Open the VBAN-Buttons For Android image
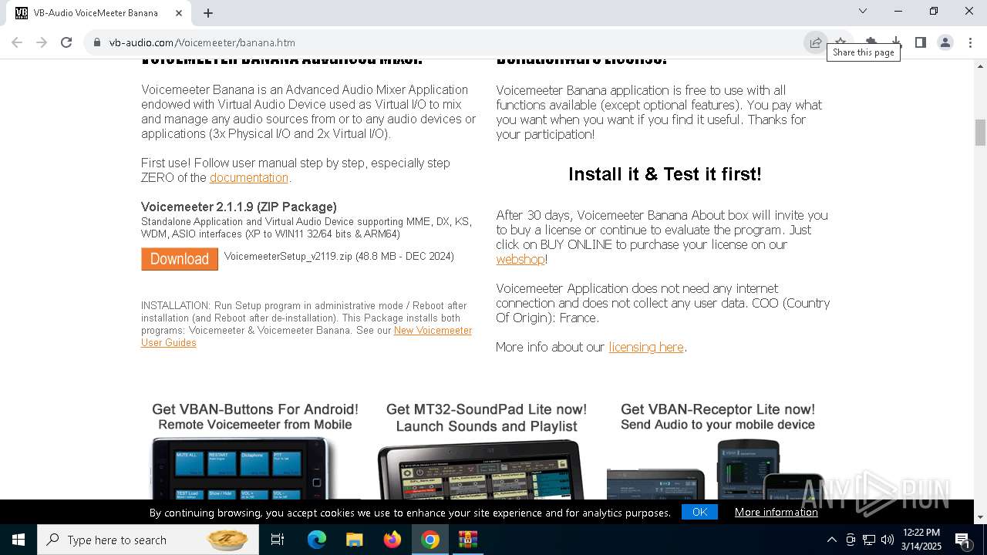 tap(255, 468)
